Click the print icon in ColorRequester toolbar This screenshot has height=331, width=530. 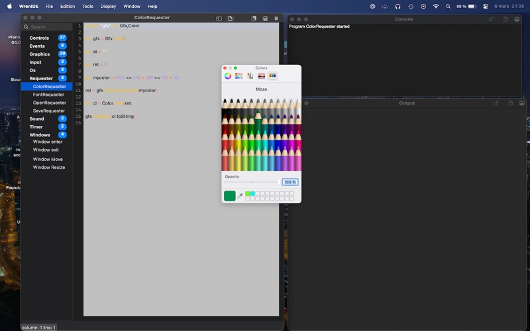click(x=266, y=19)
